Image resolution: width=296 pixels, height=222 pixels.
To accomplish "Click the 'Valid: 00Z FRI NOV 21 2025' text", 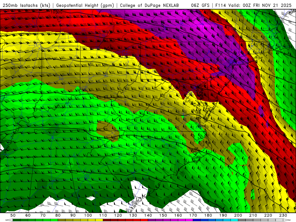I will (260, 5).
